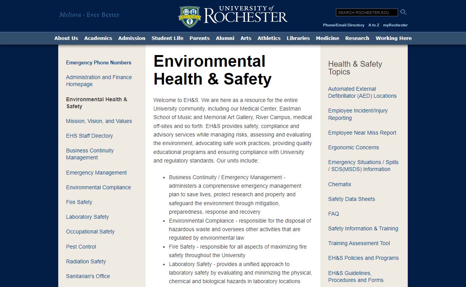466x287 pixels.
Task: Click the Meliora Ever Better tagline
Action: tap(89, 15)
